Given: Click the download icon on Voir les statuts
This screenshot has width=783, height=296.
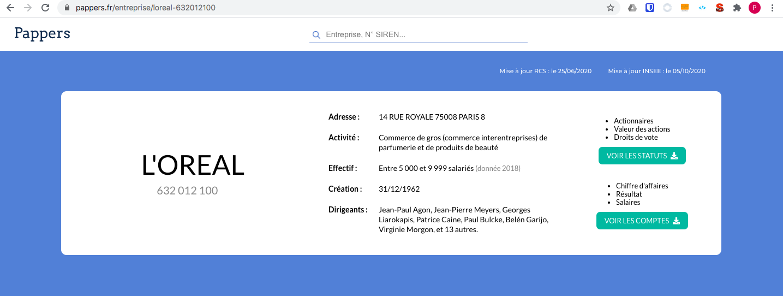Looking at the screenshot, I should pos(674,156).
